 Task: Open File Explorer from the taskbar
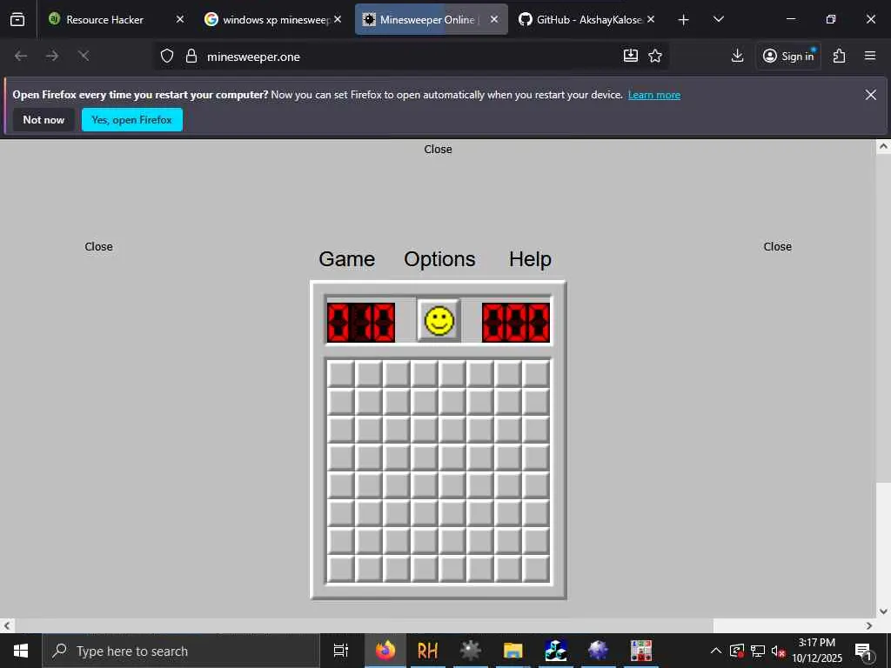coord(512,651)
